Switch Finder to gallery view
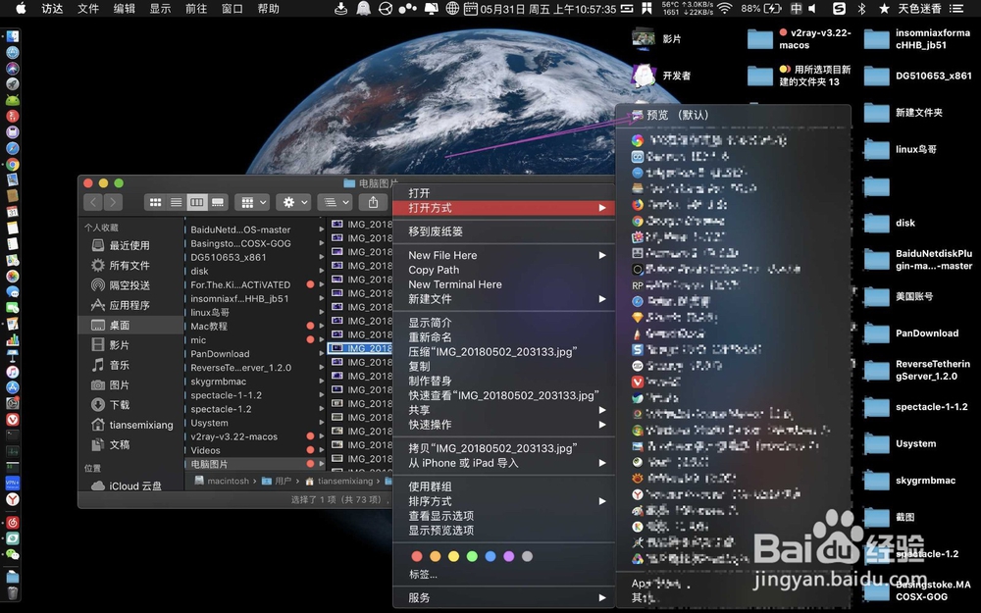The height and width of the screenshot is (613, 981). [219, 201]
